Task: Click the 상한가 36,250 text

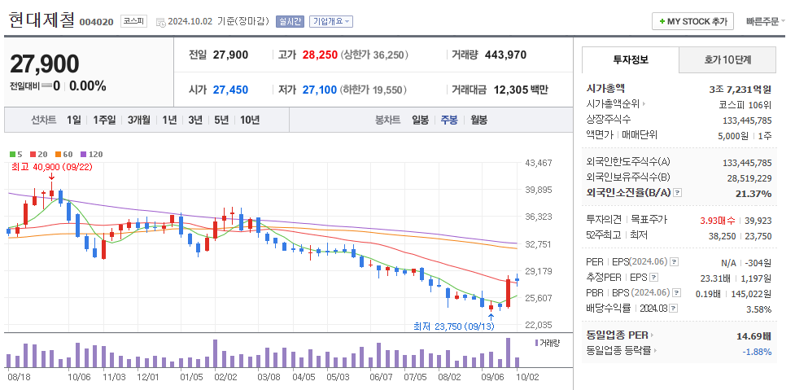Action: pyautogui.click(x=374, y=55)
